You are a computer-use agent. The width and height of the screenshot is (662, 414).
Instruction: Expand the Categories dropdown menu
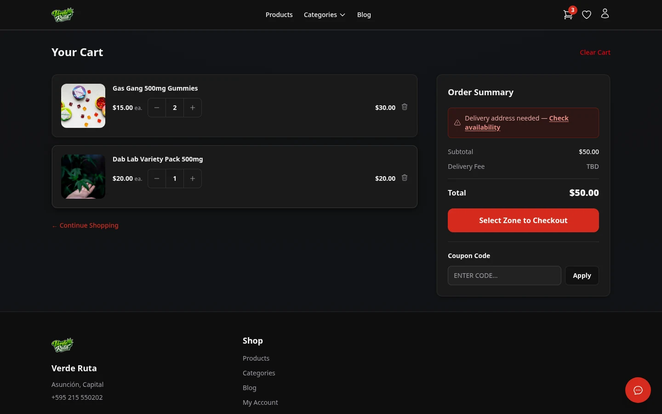pyautogui.click(x=325, y=14)
